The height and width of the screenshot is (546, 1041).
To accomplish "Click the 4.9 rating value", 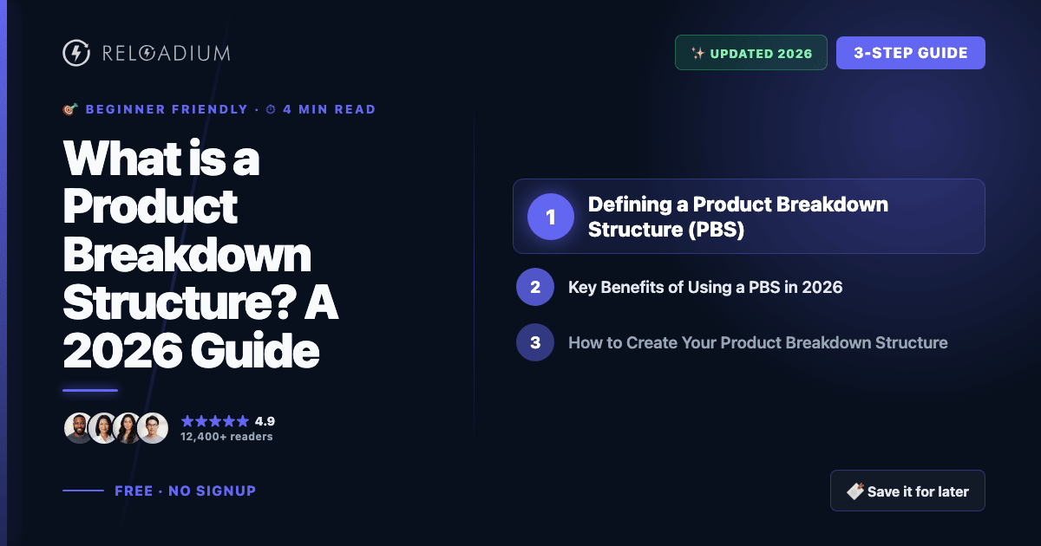I will (265, 421).
